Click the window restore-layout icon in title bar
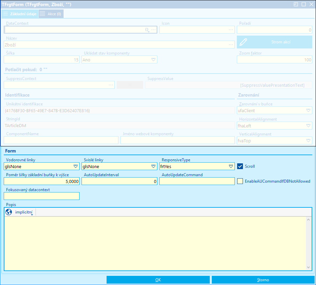Image resolution: width=316 pixels, height=285 pixels. [296, 4]
